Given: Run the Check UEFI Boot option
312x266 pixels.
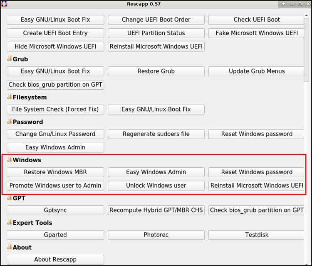Looking at the screenshot, I should pos(256,20).
